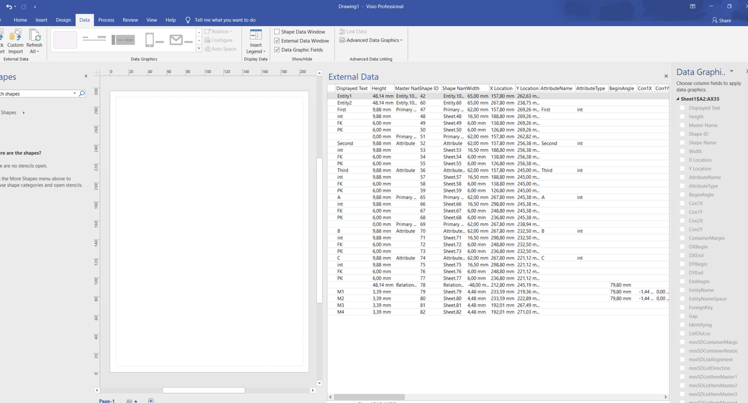Viewport: 748px width, 403px height.
Task: Check the AttributeName field checkbox
Action: click(x=682, y=178)
